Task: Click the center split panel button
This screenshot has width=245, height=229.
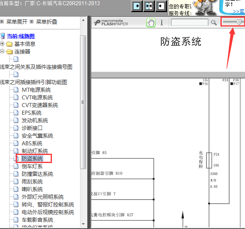Action: point(148,6)
